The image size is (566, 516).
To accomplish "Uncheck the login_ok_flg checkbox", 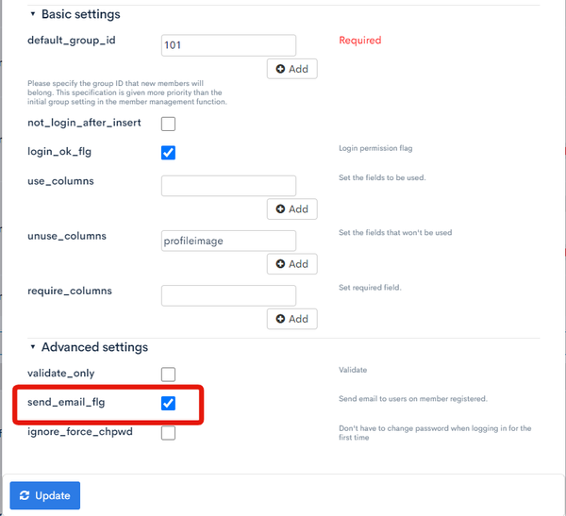I will 168,153.
